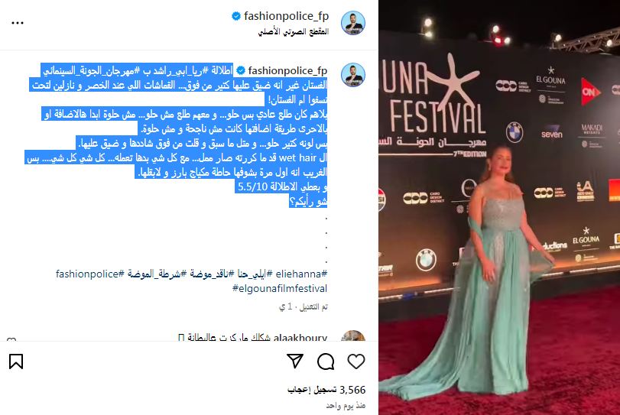
Task: Open the #eliehanna hashtag
Action: 301,274
